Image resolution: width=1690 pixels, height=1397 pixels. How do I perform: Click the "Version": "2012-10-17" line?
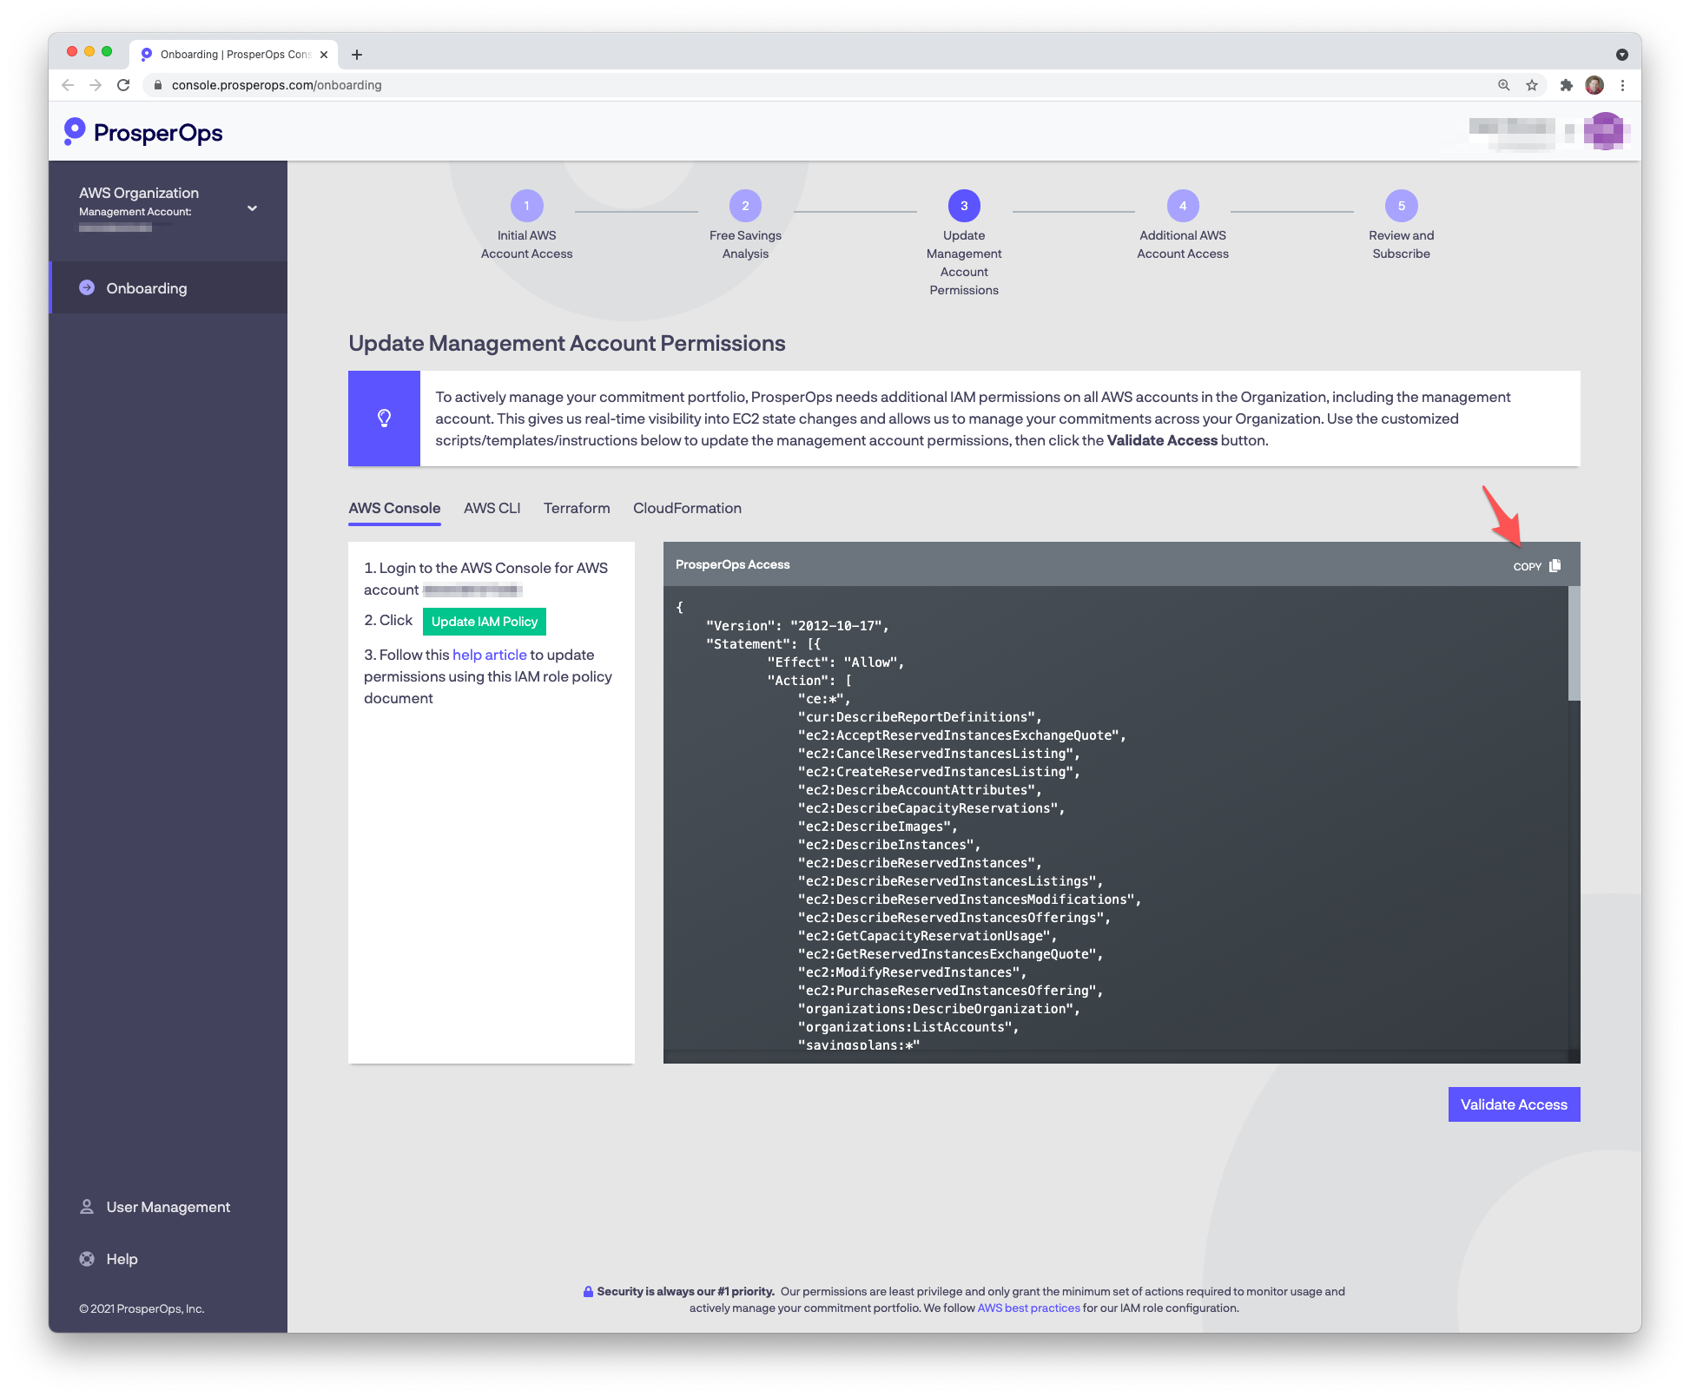pyautogui.click(x=797, y=626)
